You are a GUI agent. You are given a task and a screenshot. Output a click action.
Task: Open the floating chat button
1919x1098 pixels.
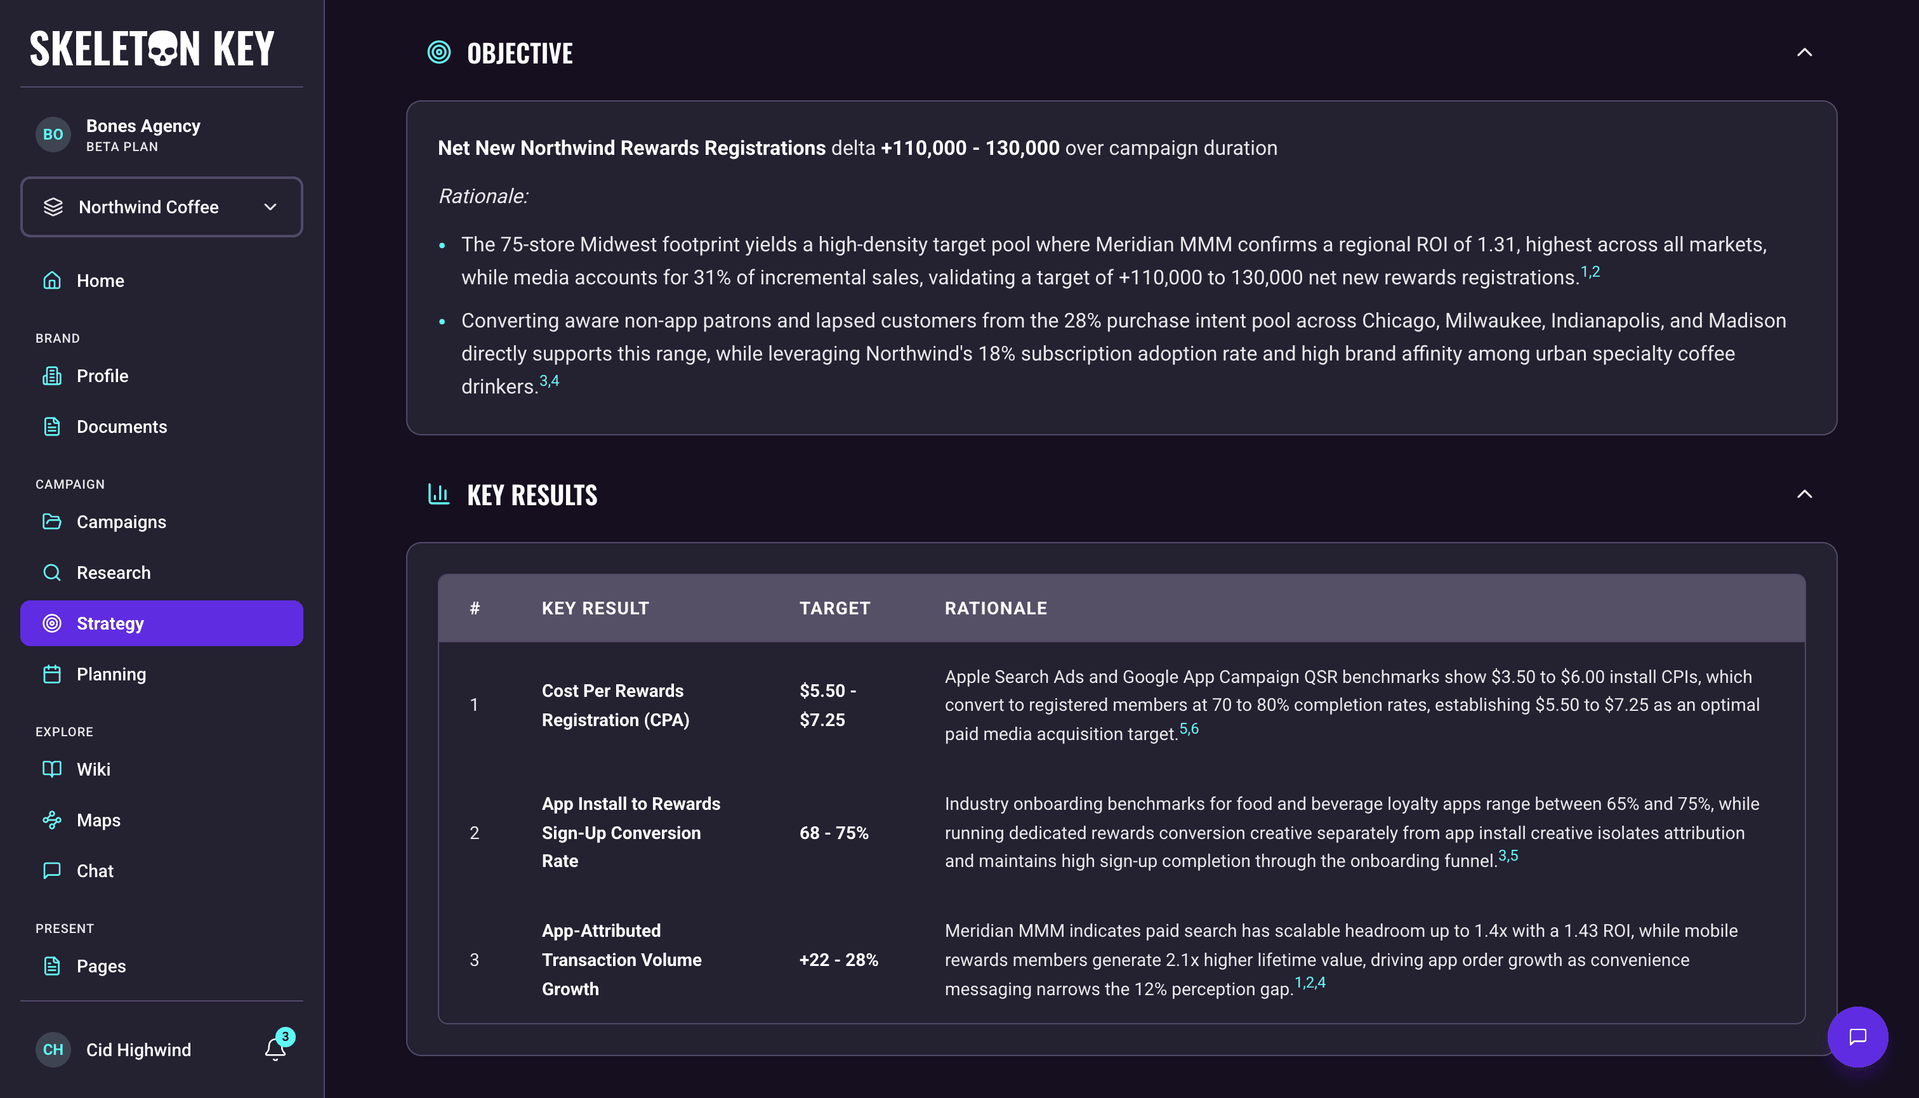(x=1857, y=1037)
